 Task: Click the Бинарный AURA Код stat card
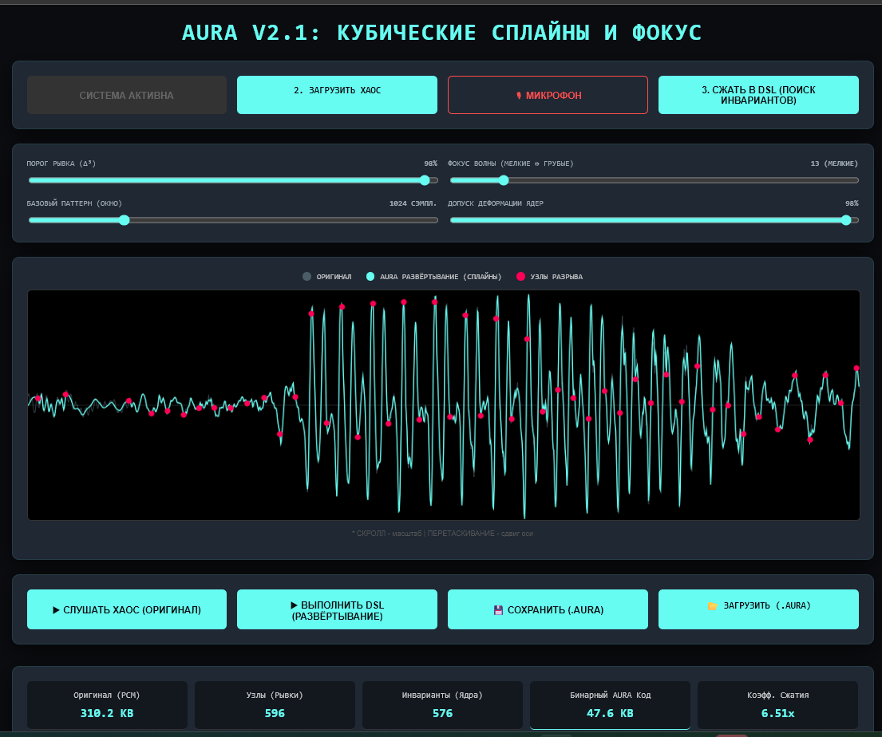(610, 704)
